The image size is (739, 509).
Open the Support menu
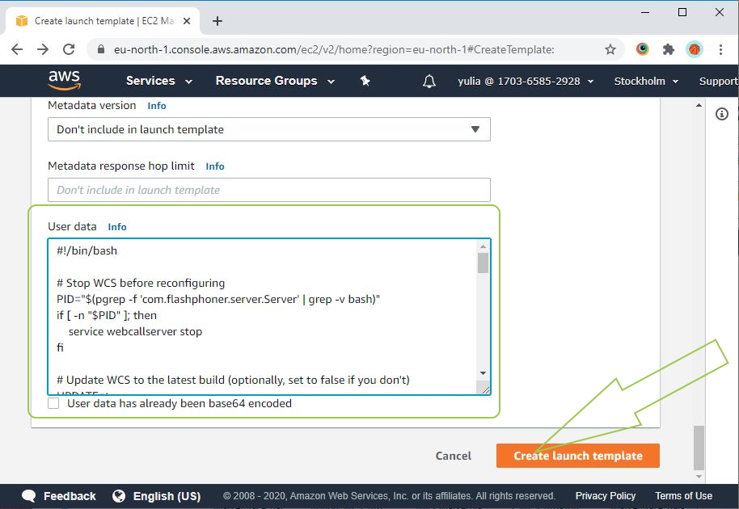(x=719, y=81)
